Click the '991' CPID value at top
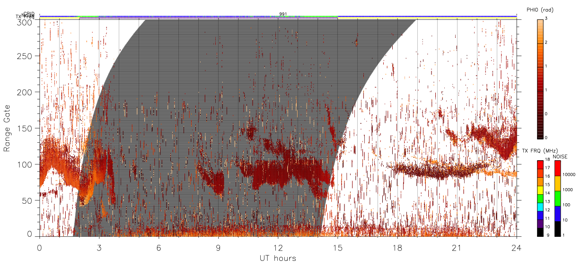Screen dimensions: 581x268 point(283,14)
